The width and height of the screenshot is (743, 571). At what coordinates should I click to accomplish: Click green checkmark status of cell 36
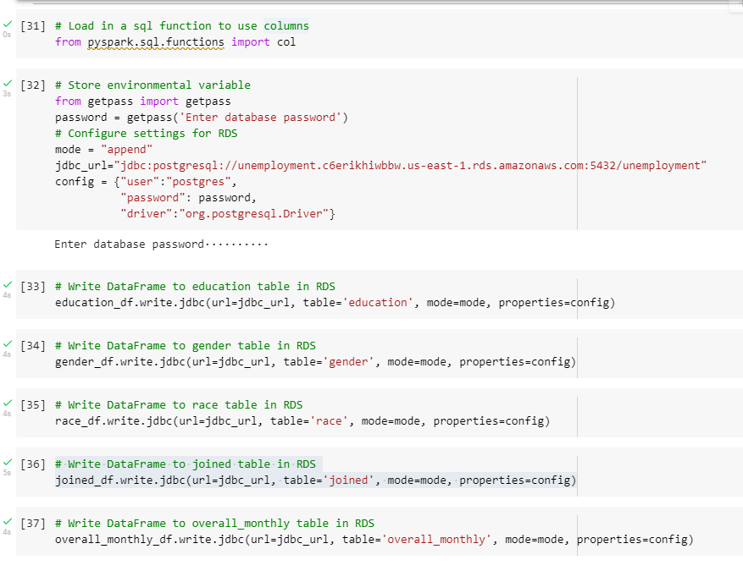click(x=7, y=462)
